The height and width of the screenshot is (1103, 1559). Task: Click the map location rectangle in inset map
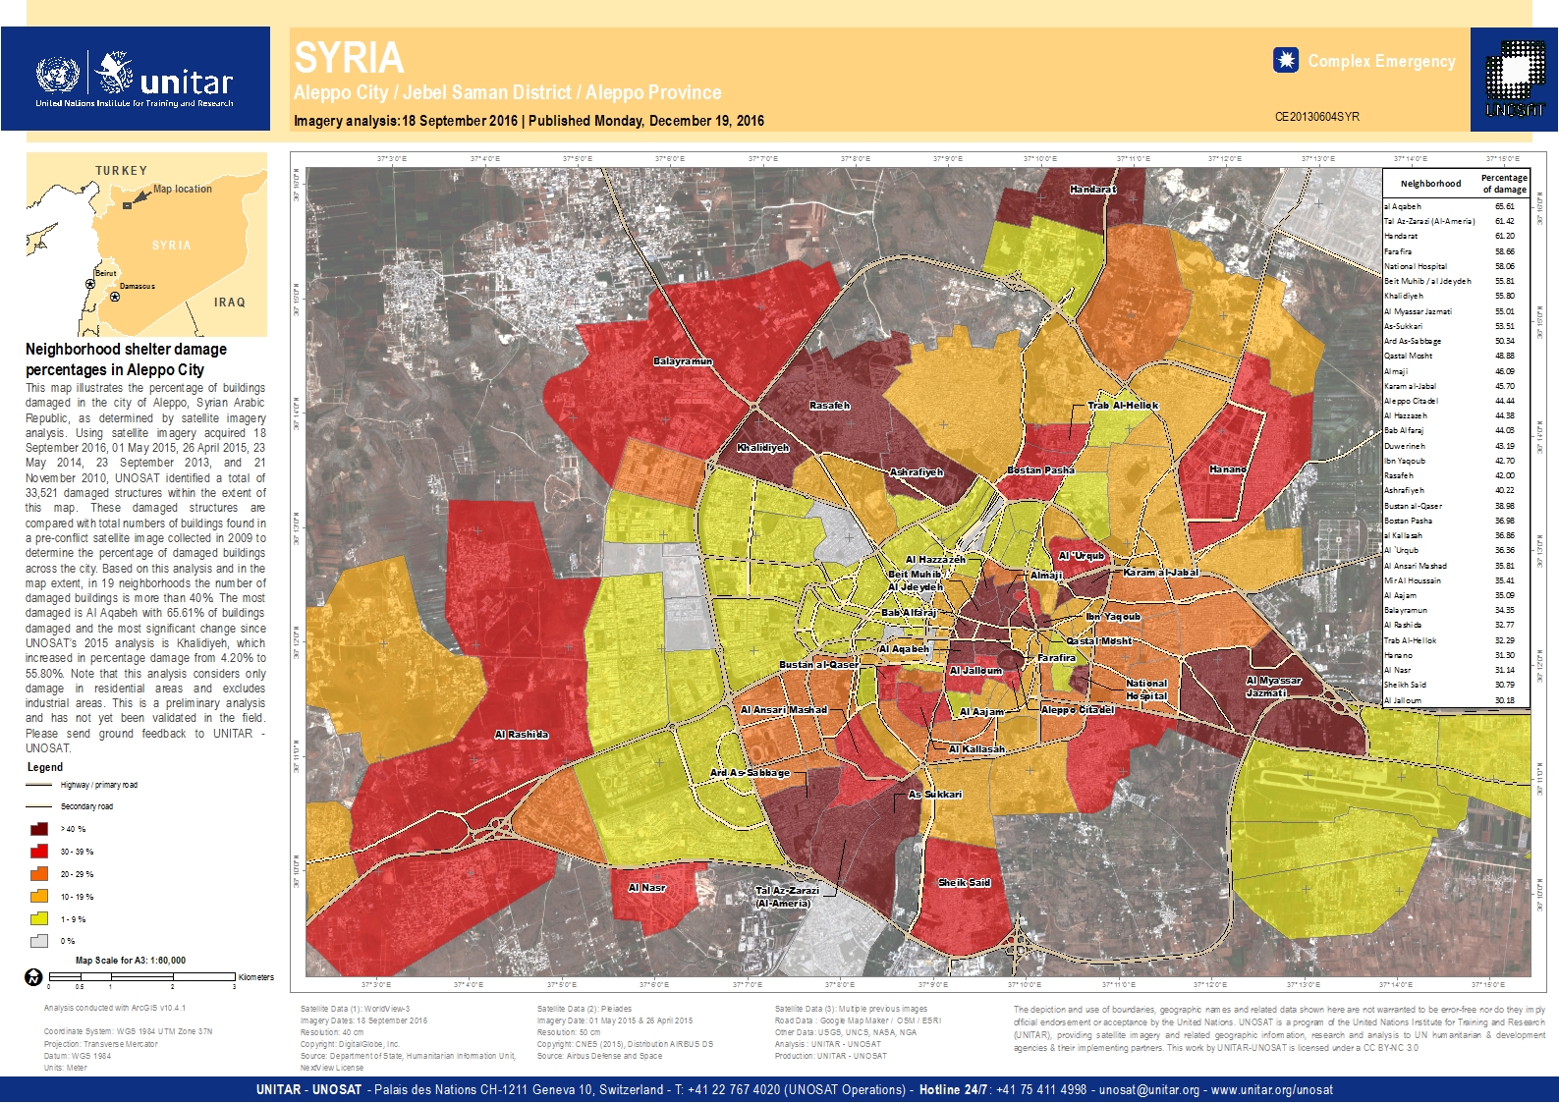pyautogui.click(x=127, y=205)
